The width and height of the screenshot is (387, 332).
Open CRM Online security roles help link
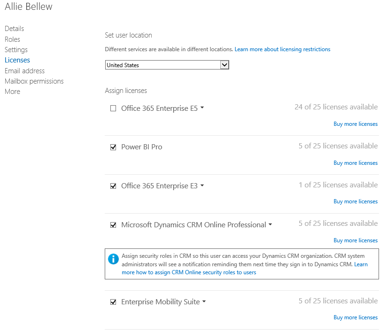coord(189,272)
